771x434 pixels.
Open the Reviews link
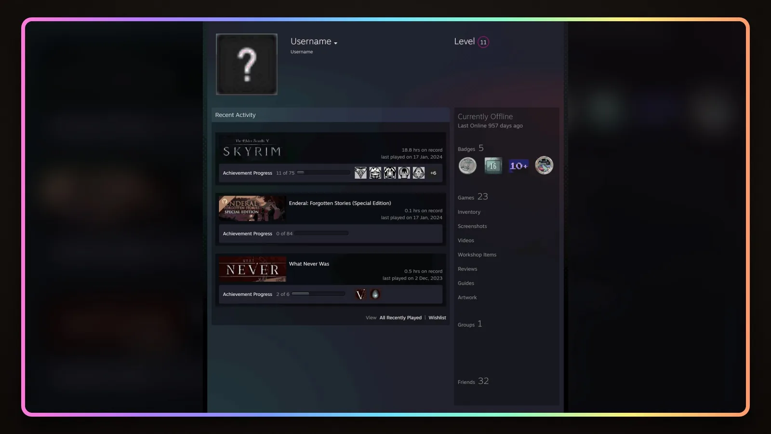click(x=467, y=269)
